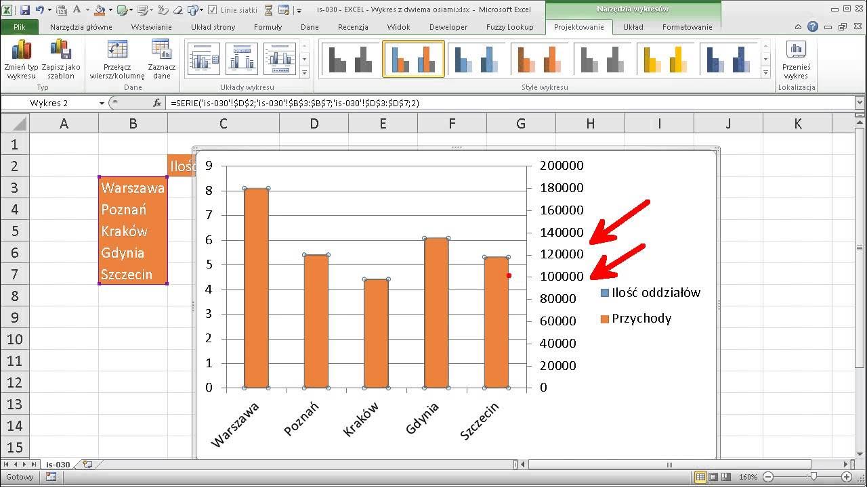Screen dimensions: 867x487
Task: Switch to the Układ chart tools tab
Action: click(633, 27)
